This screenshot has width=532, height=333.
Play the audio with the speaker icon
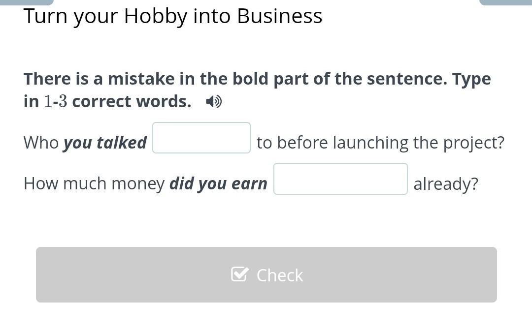coord(214,102)
